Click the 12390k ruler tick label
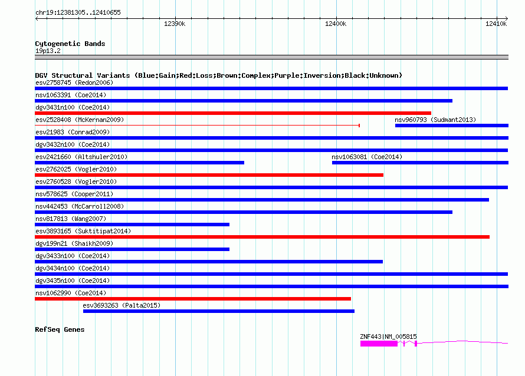This screenshot has height=376, width=525. (x=175, y=24)
